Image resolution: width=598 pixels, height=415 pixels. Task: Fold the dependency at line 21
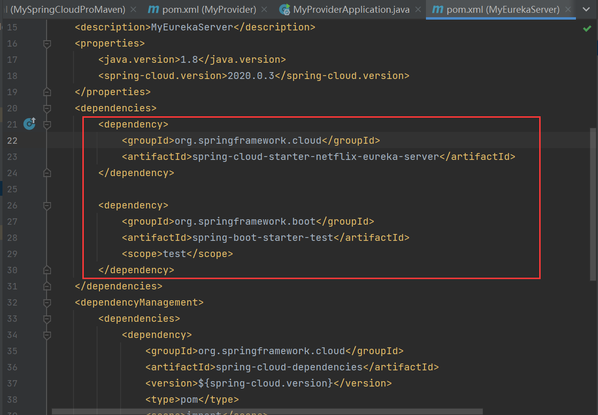[x=47, y=125]
